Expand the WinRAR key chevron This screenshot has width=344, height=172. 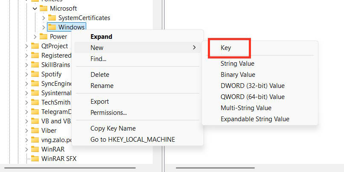[26, 149]
